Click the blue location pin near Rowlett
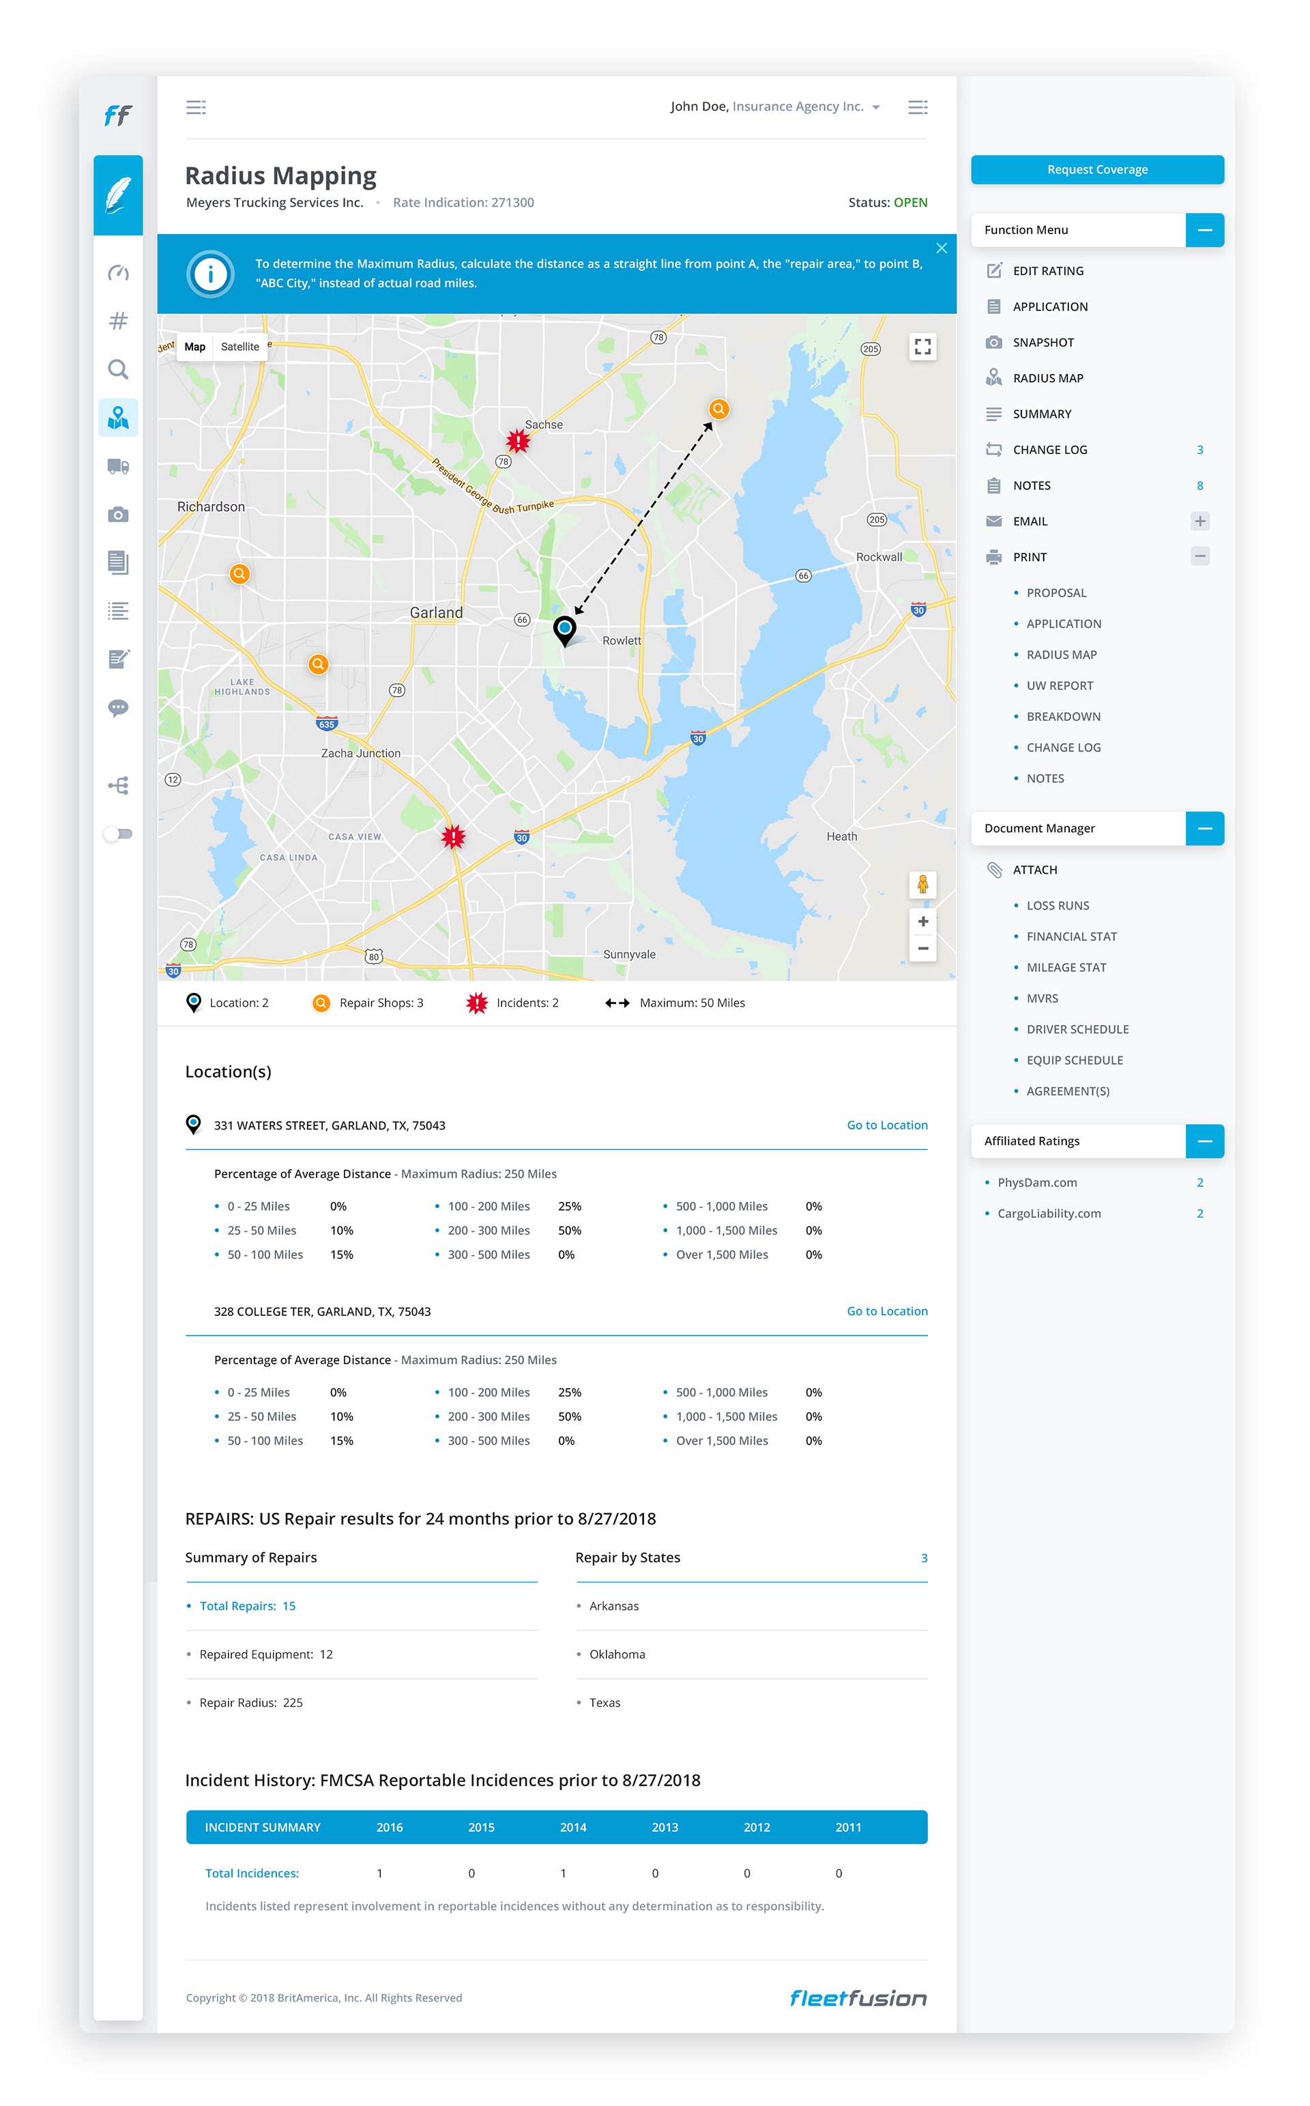The height and width of the screenshot is (2106, 1310). point(565,631)
